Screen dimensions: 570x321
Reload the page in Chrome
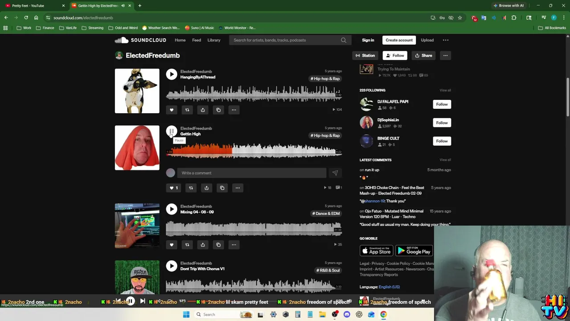[26, 18]
